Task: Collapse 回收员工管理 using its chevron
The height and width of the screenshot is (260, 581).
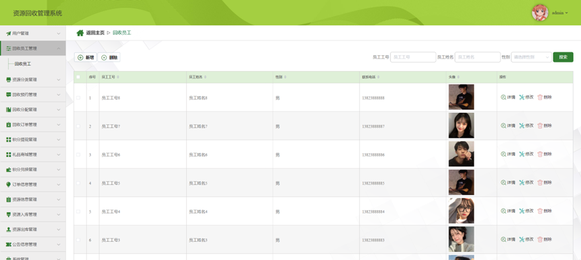Action: point(58,48)
